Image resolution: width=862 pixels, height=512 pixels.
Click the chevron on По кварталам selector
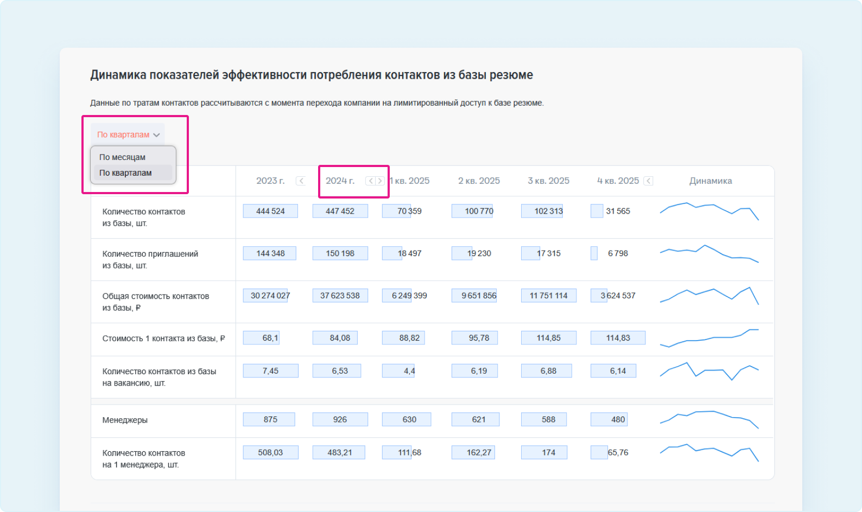point(157,135)
